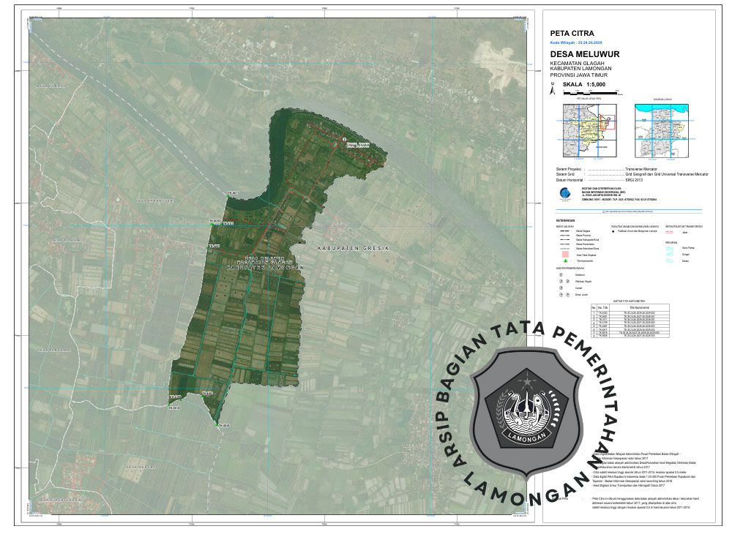The height and width of the screenshot is (537, 743).
Task: Click the KABUPATEN GRESIK label on the map
Action: (355, 249)
